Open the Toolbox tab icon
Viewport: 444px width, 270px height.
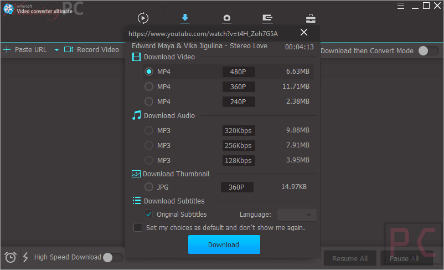click(311, 18)
